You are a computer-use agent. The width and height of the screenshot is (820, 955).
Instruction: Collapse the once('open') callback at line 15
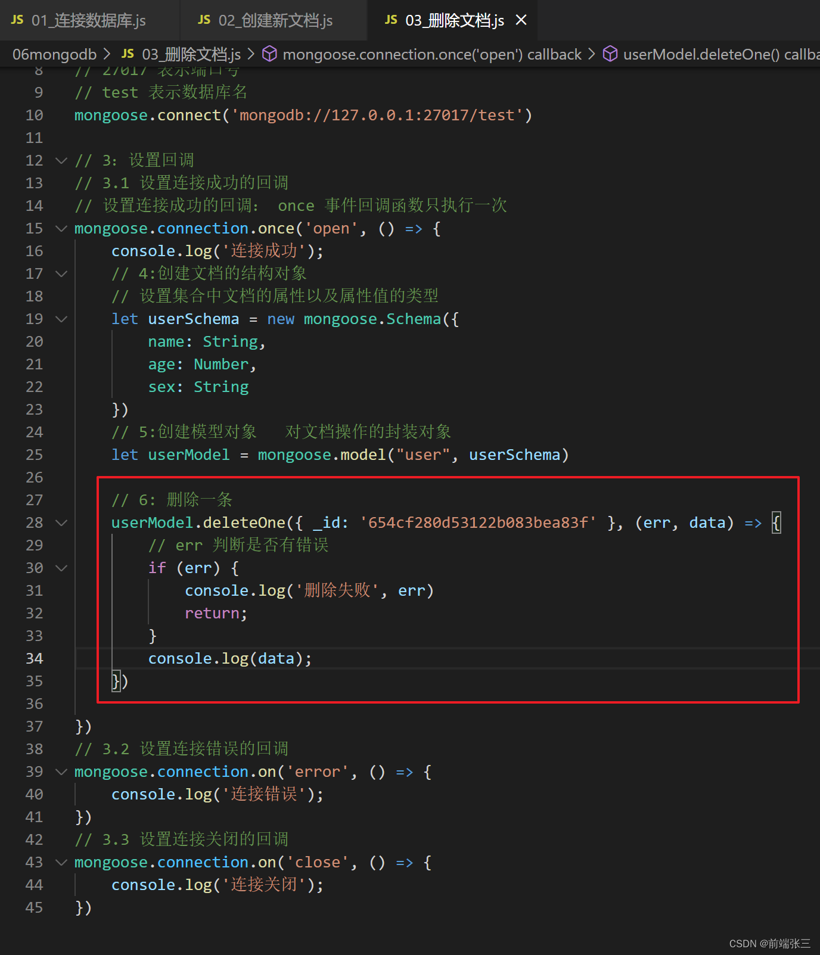61,228
